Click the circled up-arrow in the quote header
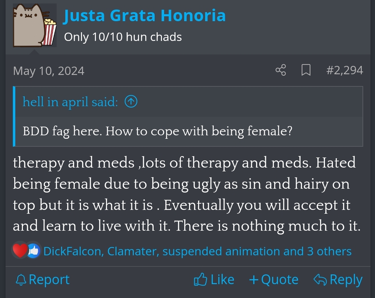375x298 pixels. point(131,102)
